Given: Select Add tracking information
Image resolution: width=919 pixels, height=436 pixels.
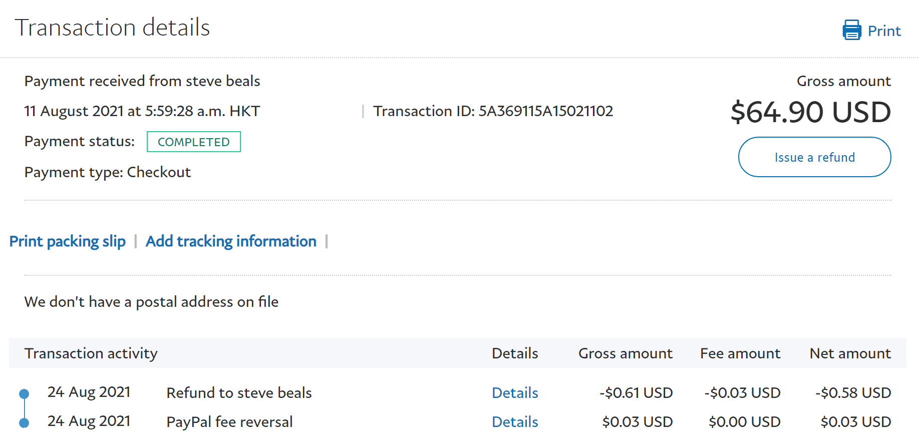Looking at the screenshot, I should (x=231, y=241).
